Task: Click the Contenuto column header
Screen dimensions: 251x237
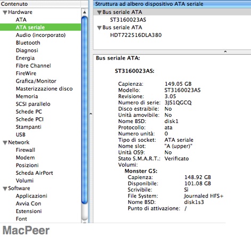Action: [41, 4]
